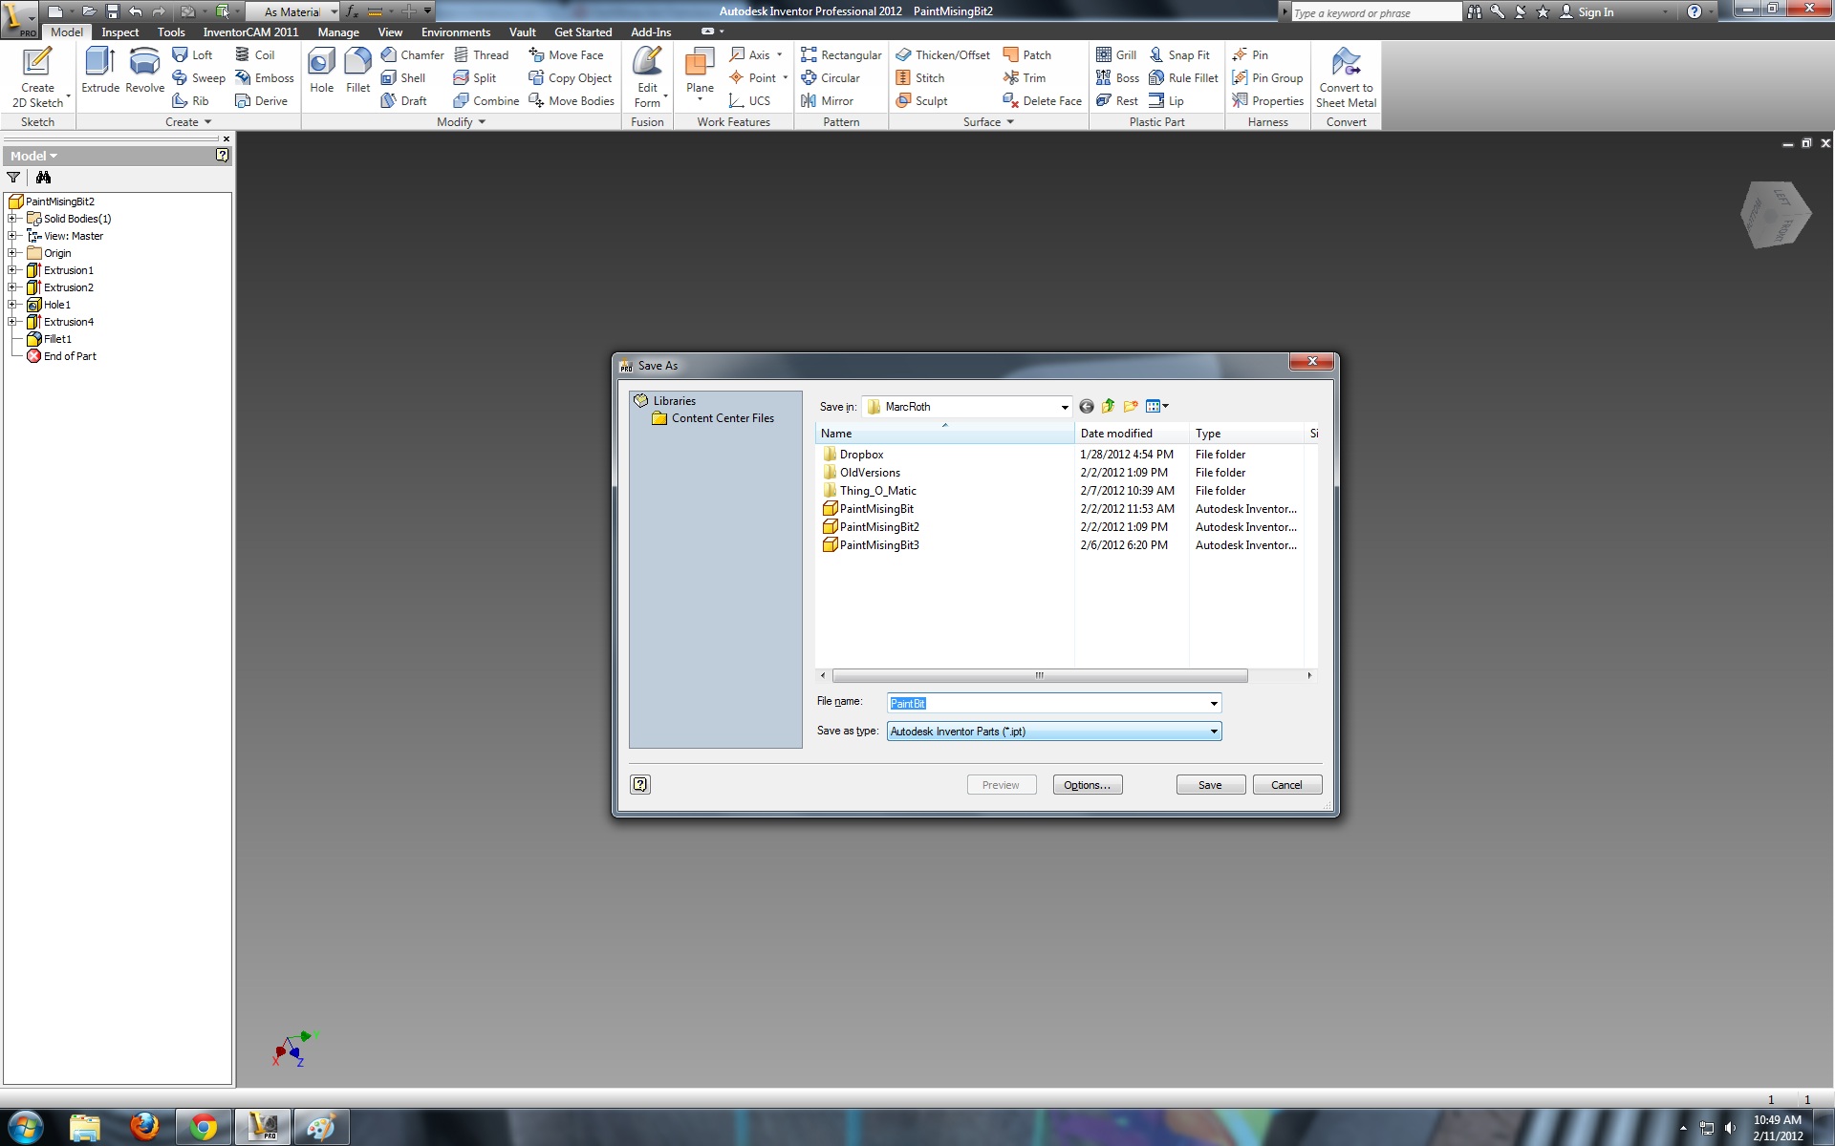Open Save as type dropdown
Image resolution: width=1835 pixels, height=1146 pixels.
pos(1214,732)
